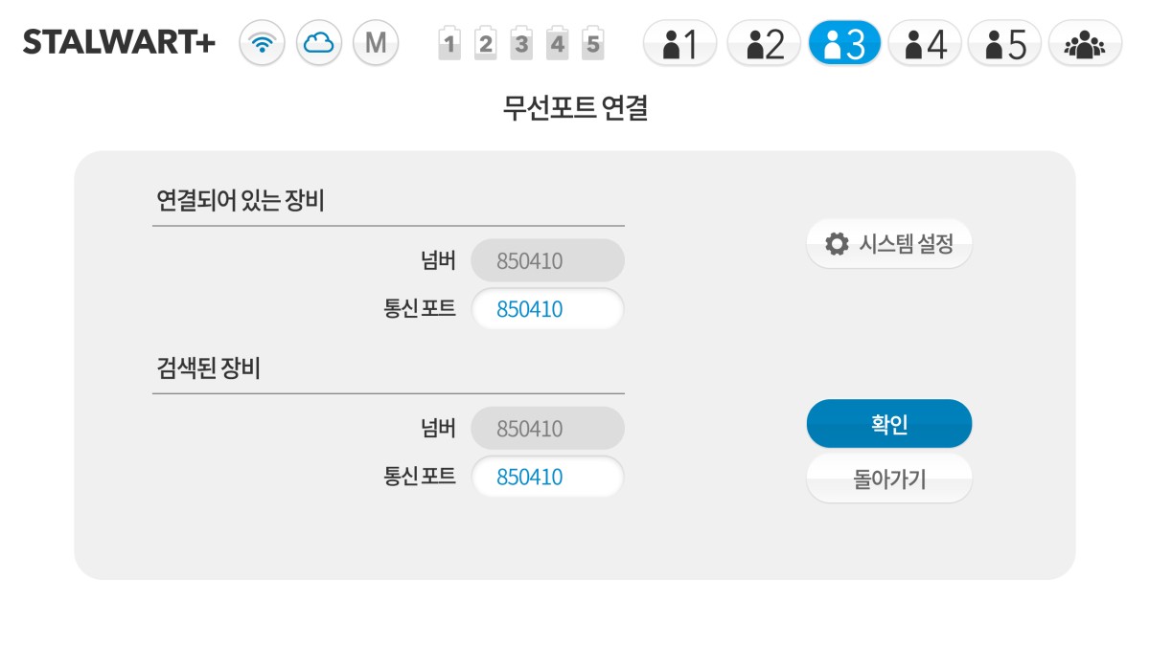Click the cloud sync icon
Image resolution: width=1150 pixels, height=646 pixels.
point(319,43)
